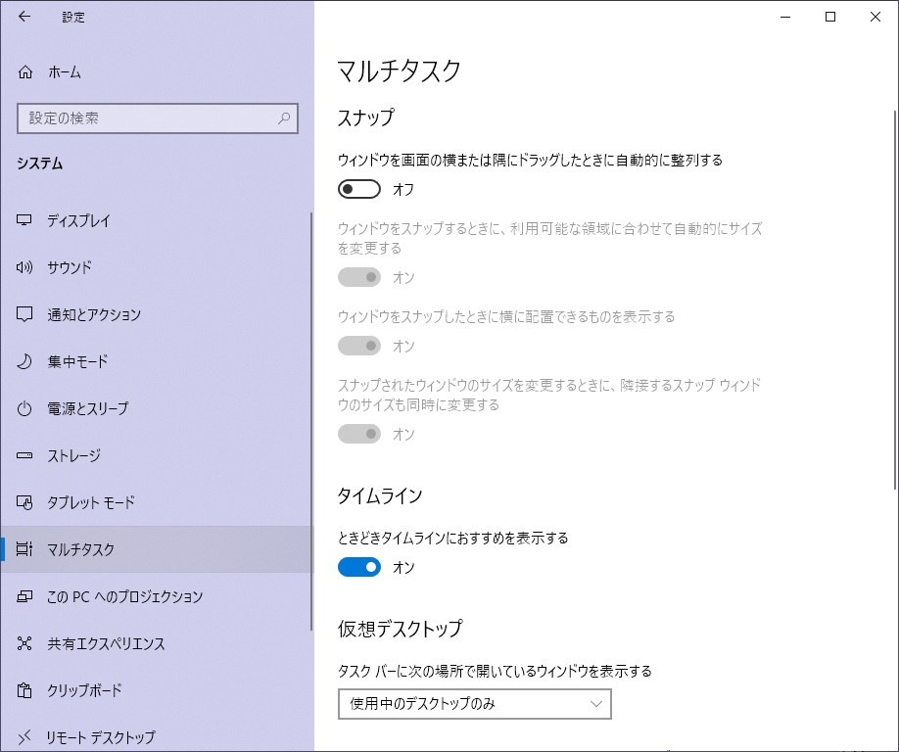This screenshot has width=899, height=752.
Task: Click the back arrow icon
Action: (x=24, y=17)
